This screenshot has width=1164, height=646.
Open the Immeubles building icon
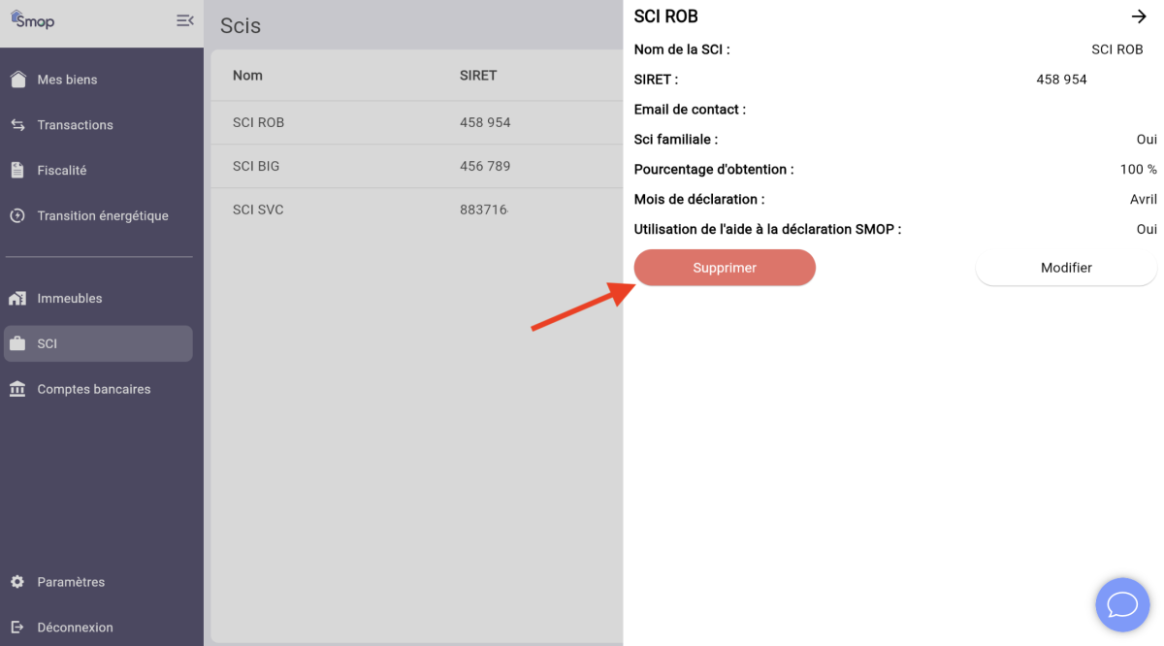pos(17,299)
